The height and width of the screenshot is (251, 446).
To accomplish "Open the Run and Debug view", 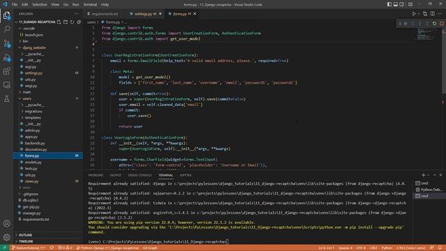I will (x=6, y=57).
